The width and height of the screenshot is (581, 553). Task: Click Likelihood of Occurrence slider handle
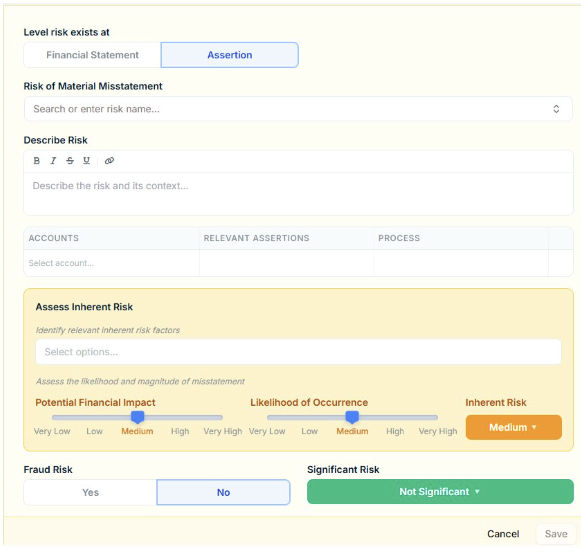[352, 417]
